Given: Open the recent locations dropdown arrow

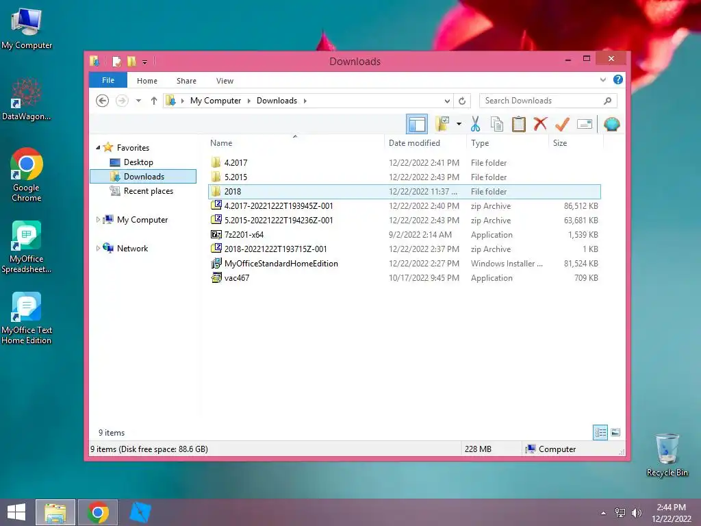Looking at the screenshot, I should click(x=138, y=101).
